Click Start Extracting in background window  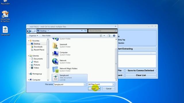point(137,49)
